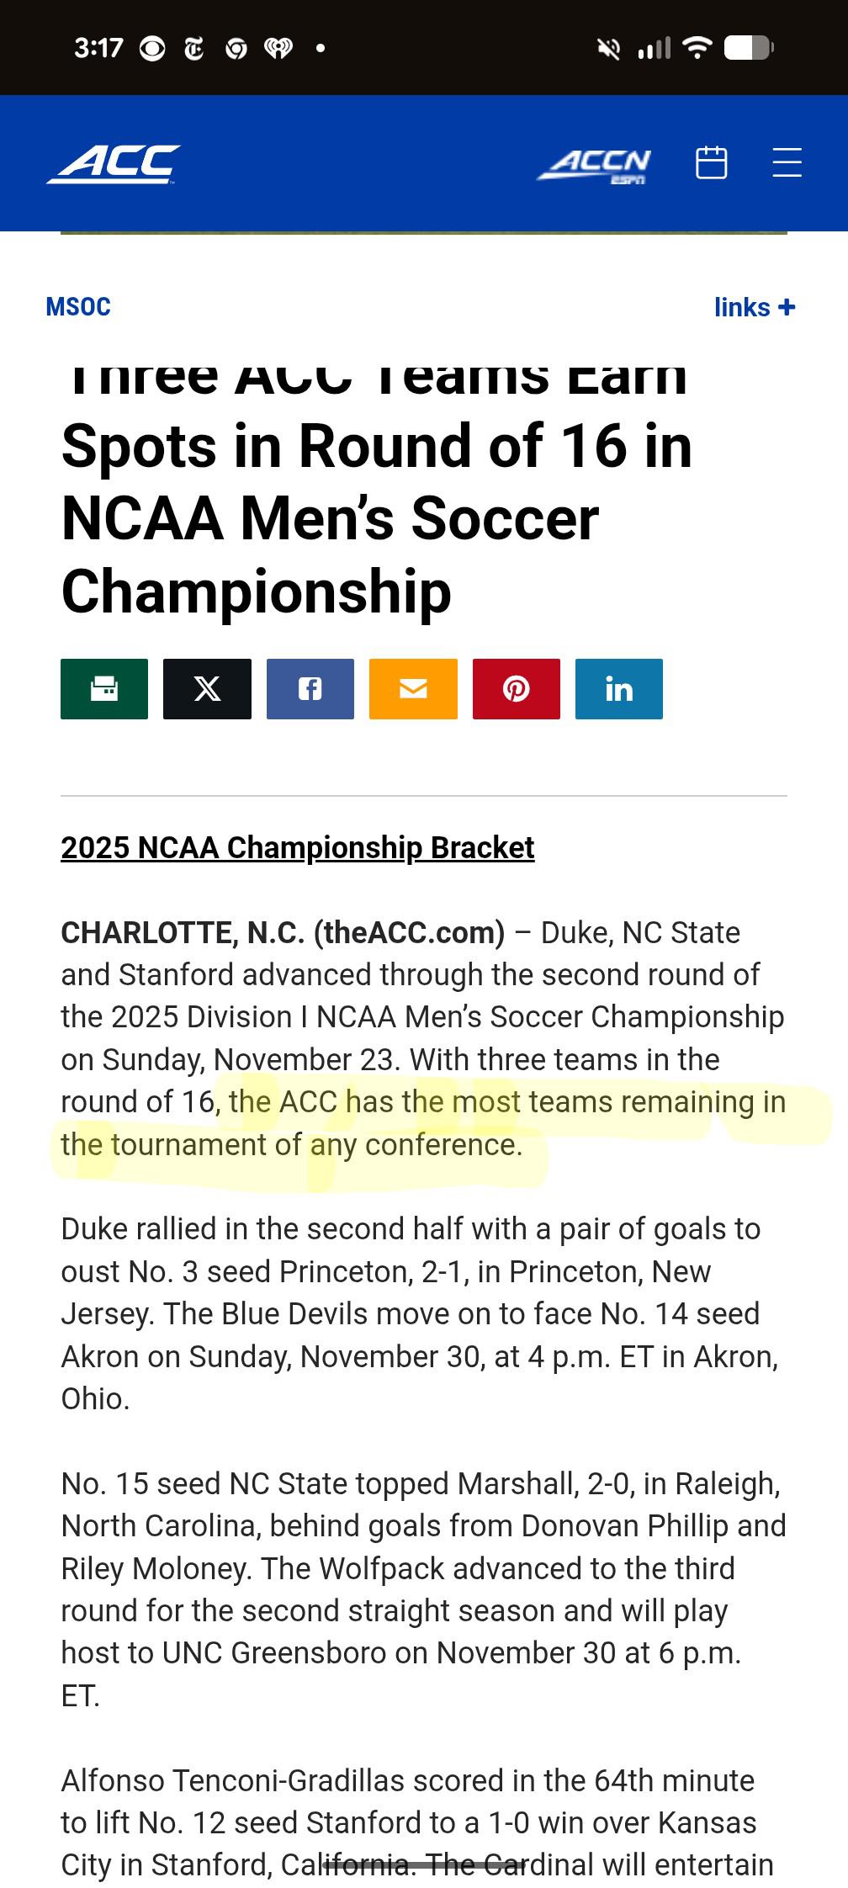Viewport: 848px width, 1888px height.
Task: Open the ACCN ESPN network logo
Action: pos(595,165)
